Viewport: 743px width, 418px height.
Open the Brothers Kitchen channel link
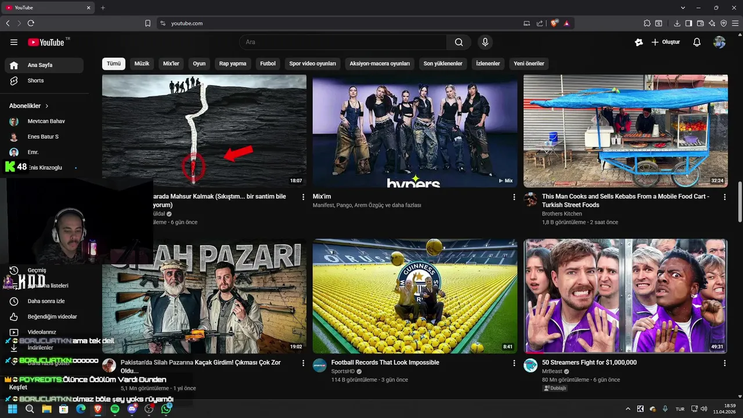pyautogui.click(x=562, y=214)
